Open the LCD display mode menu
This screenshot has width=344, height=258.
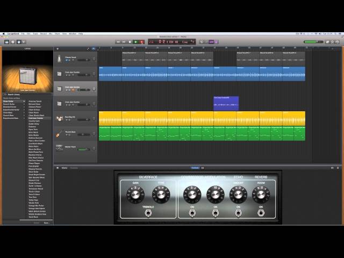(x=151, y=42)
